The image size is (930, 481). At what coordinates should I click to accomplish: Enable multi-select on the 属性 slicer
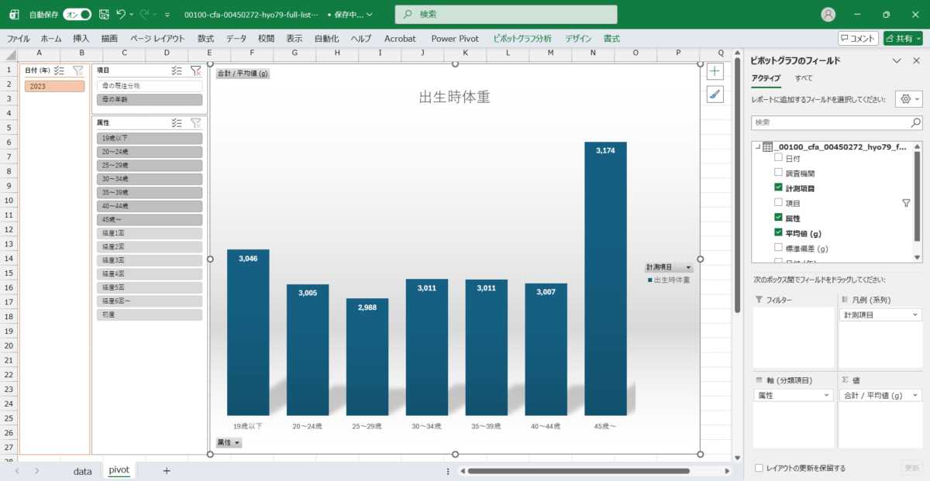tap(177, 122)
